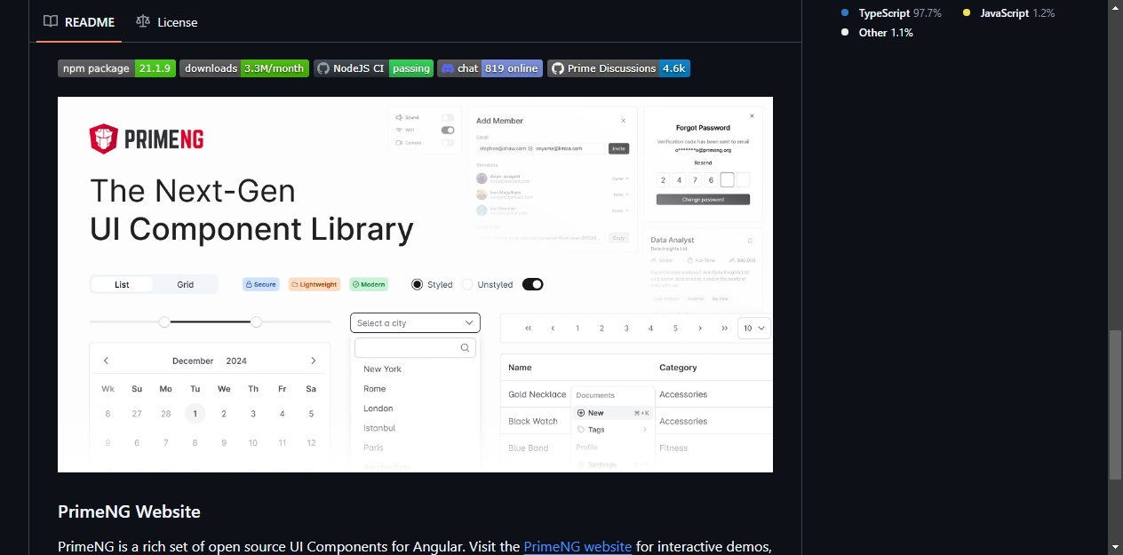
Task: Click the right handle of the range slider
Action: pos(256,321)
